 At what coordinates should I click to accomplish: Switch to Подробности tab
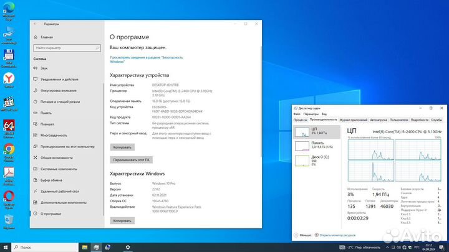(420, 120)
